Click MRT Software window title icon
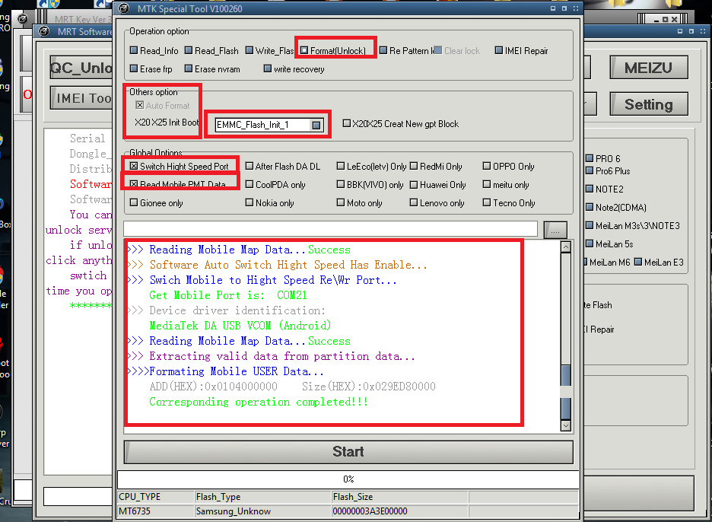 (x=44, y=31)
